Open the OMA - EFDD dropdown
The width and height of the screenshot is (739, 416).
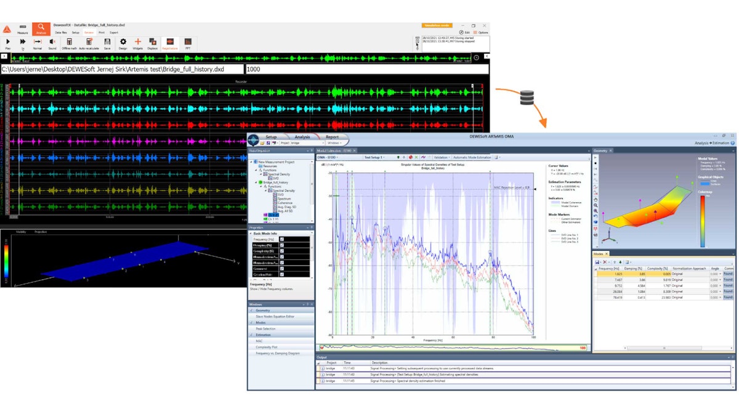(327, 157)
